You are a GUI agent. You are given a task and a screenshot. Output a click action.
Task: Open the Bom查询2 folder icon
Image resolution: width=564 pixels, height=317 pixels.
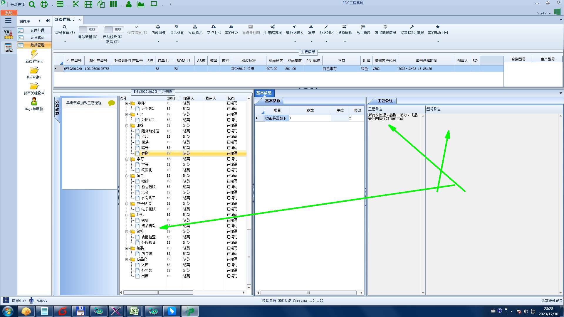tap(34, 71)
